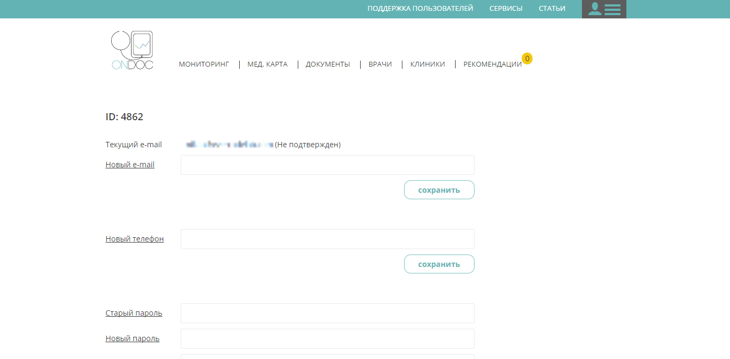Save the new phone with сохранить
The image size is (730, 359).
pos(439,264)
